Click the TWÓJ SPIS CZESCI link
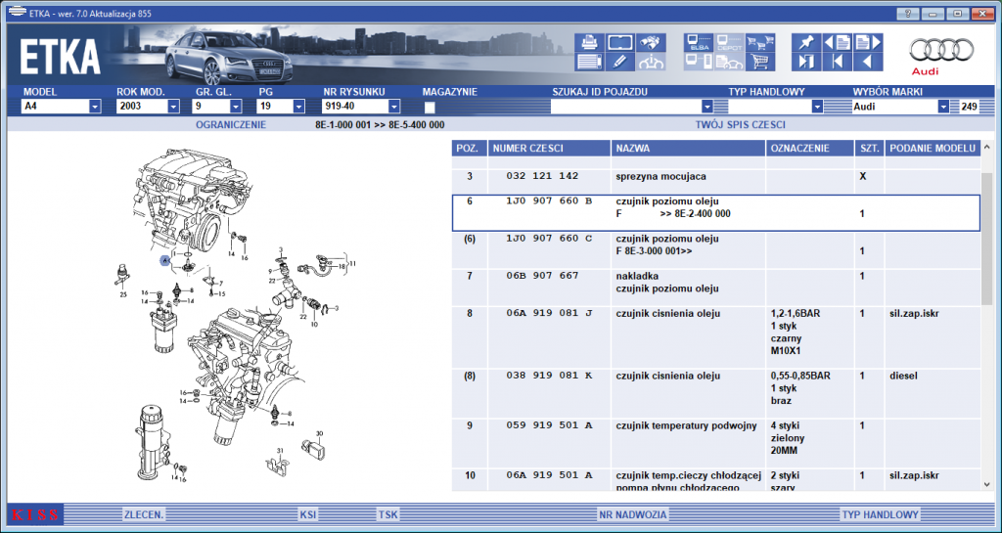1002x533 pixels. coord(740,125)
